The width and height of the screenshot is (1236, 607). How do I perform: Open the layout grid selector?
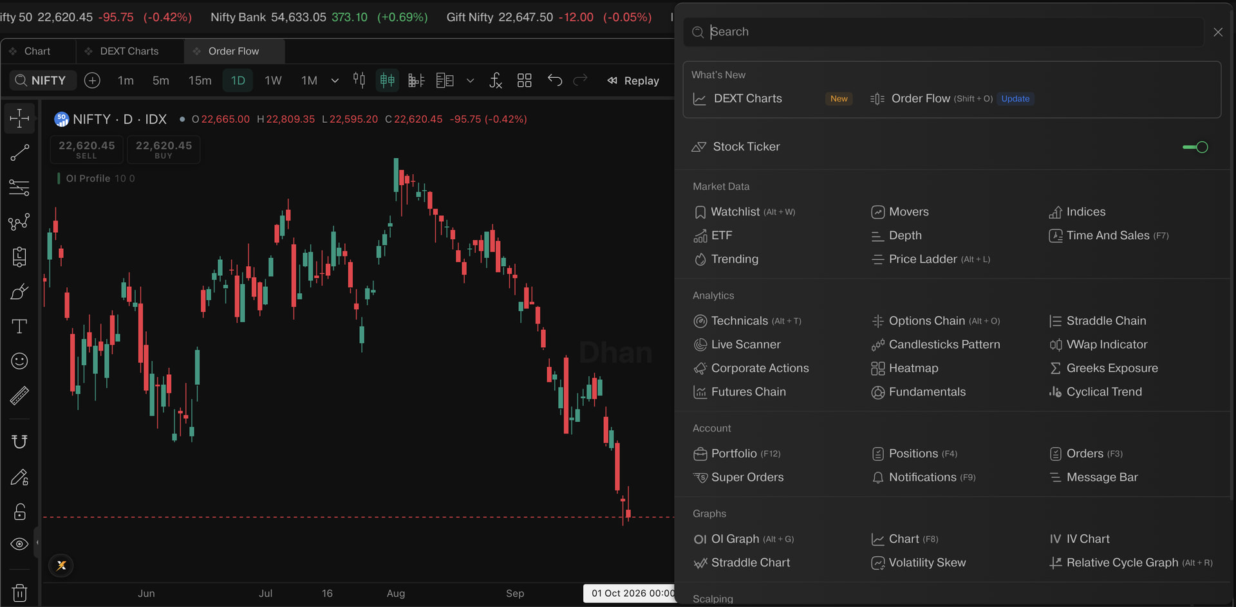[x=525, y=80]
